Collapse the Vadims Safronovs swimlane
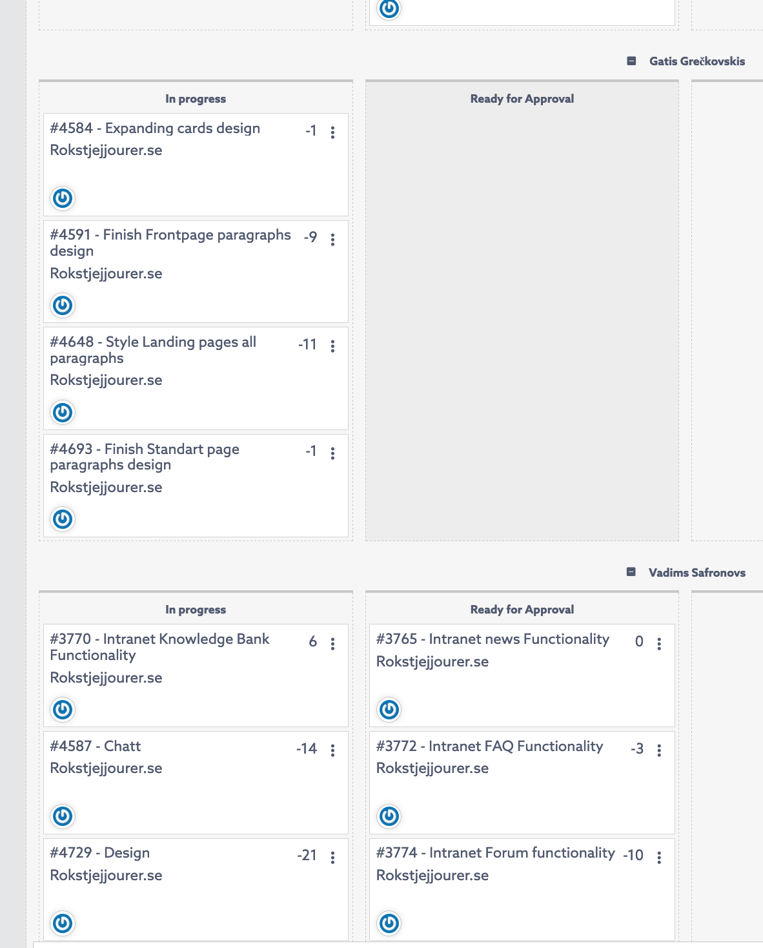 [631, 572]
